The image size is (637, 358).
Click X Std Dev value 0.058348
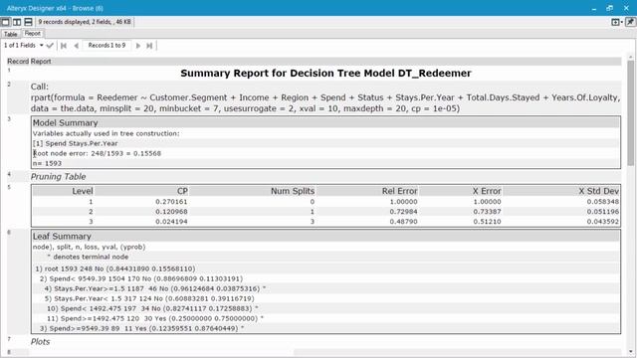[x=603, y=202]
